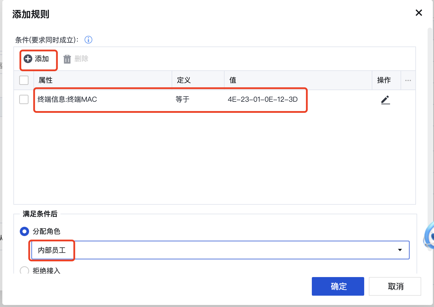The height and width of the screenshot is (307, 434).
Task: Select the 分配角色 radio button
Action: (24, 231)
